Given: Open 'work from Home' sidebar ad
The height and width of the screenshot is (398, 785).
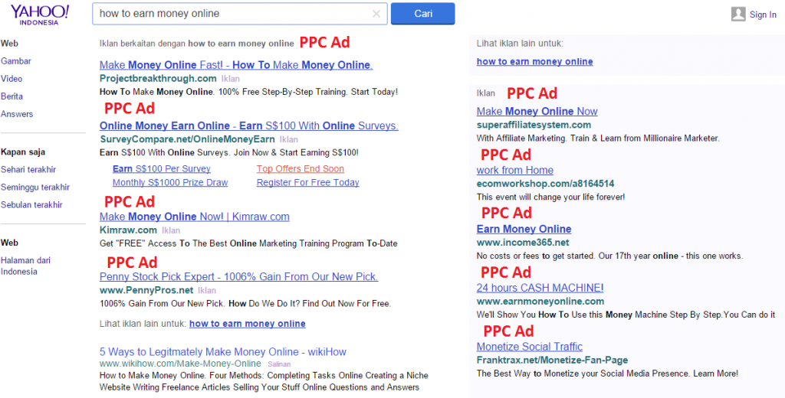Looking at the screenshot, I should pyautogui.click(x=514, y=171).
